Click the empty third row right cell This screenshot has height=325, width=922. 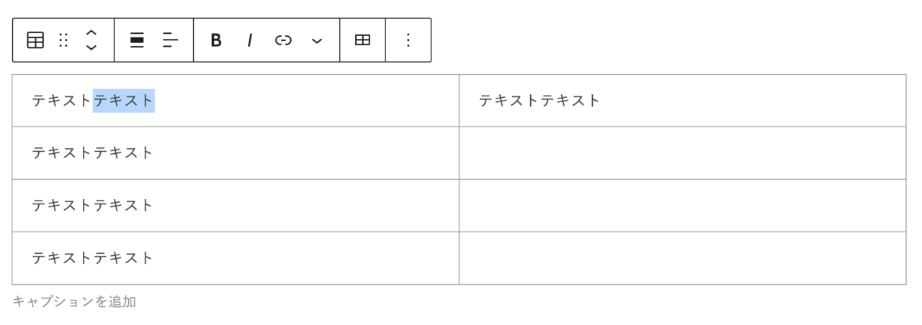(x=682, y=206)
